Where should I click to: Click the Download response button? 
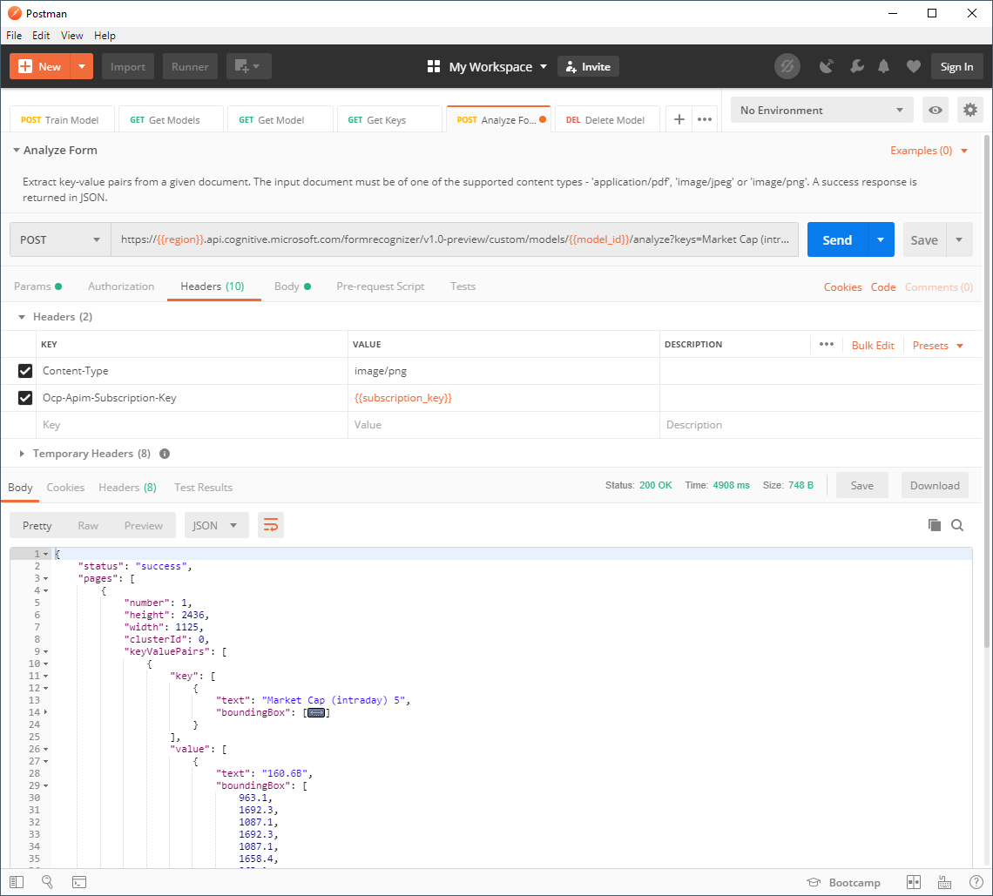[935, 486]
